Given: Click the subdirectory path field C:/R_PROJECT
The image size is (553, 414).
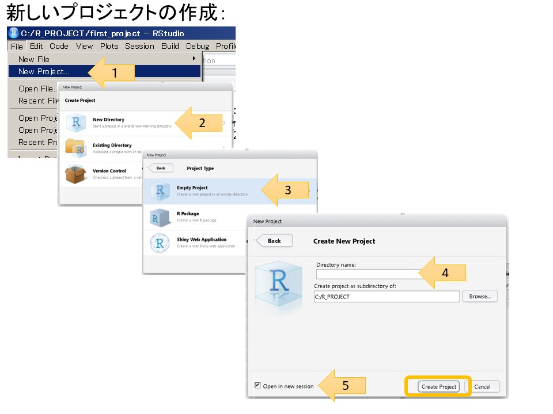Looking at the screenshot, I should (x=387, y=297).
